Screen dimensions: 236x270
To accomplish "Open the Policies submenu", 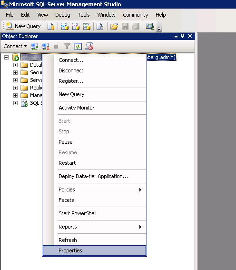I will coord(94,190).
